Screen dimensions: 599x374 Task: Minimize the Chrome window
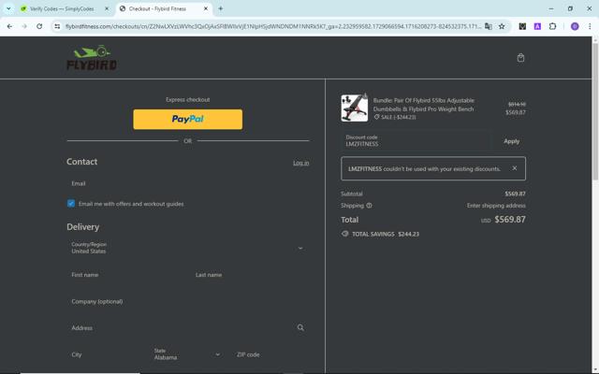[x=551, y=8]
